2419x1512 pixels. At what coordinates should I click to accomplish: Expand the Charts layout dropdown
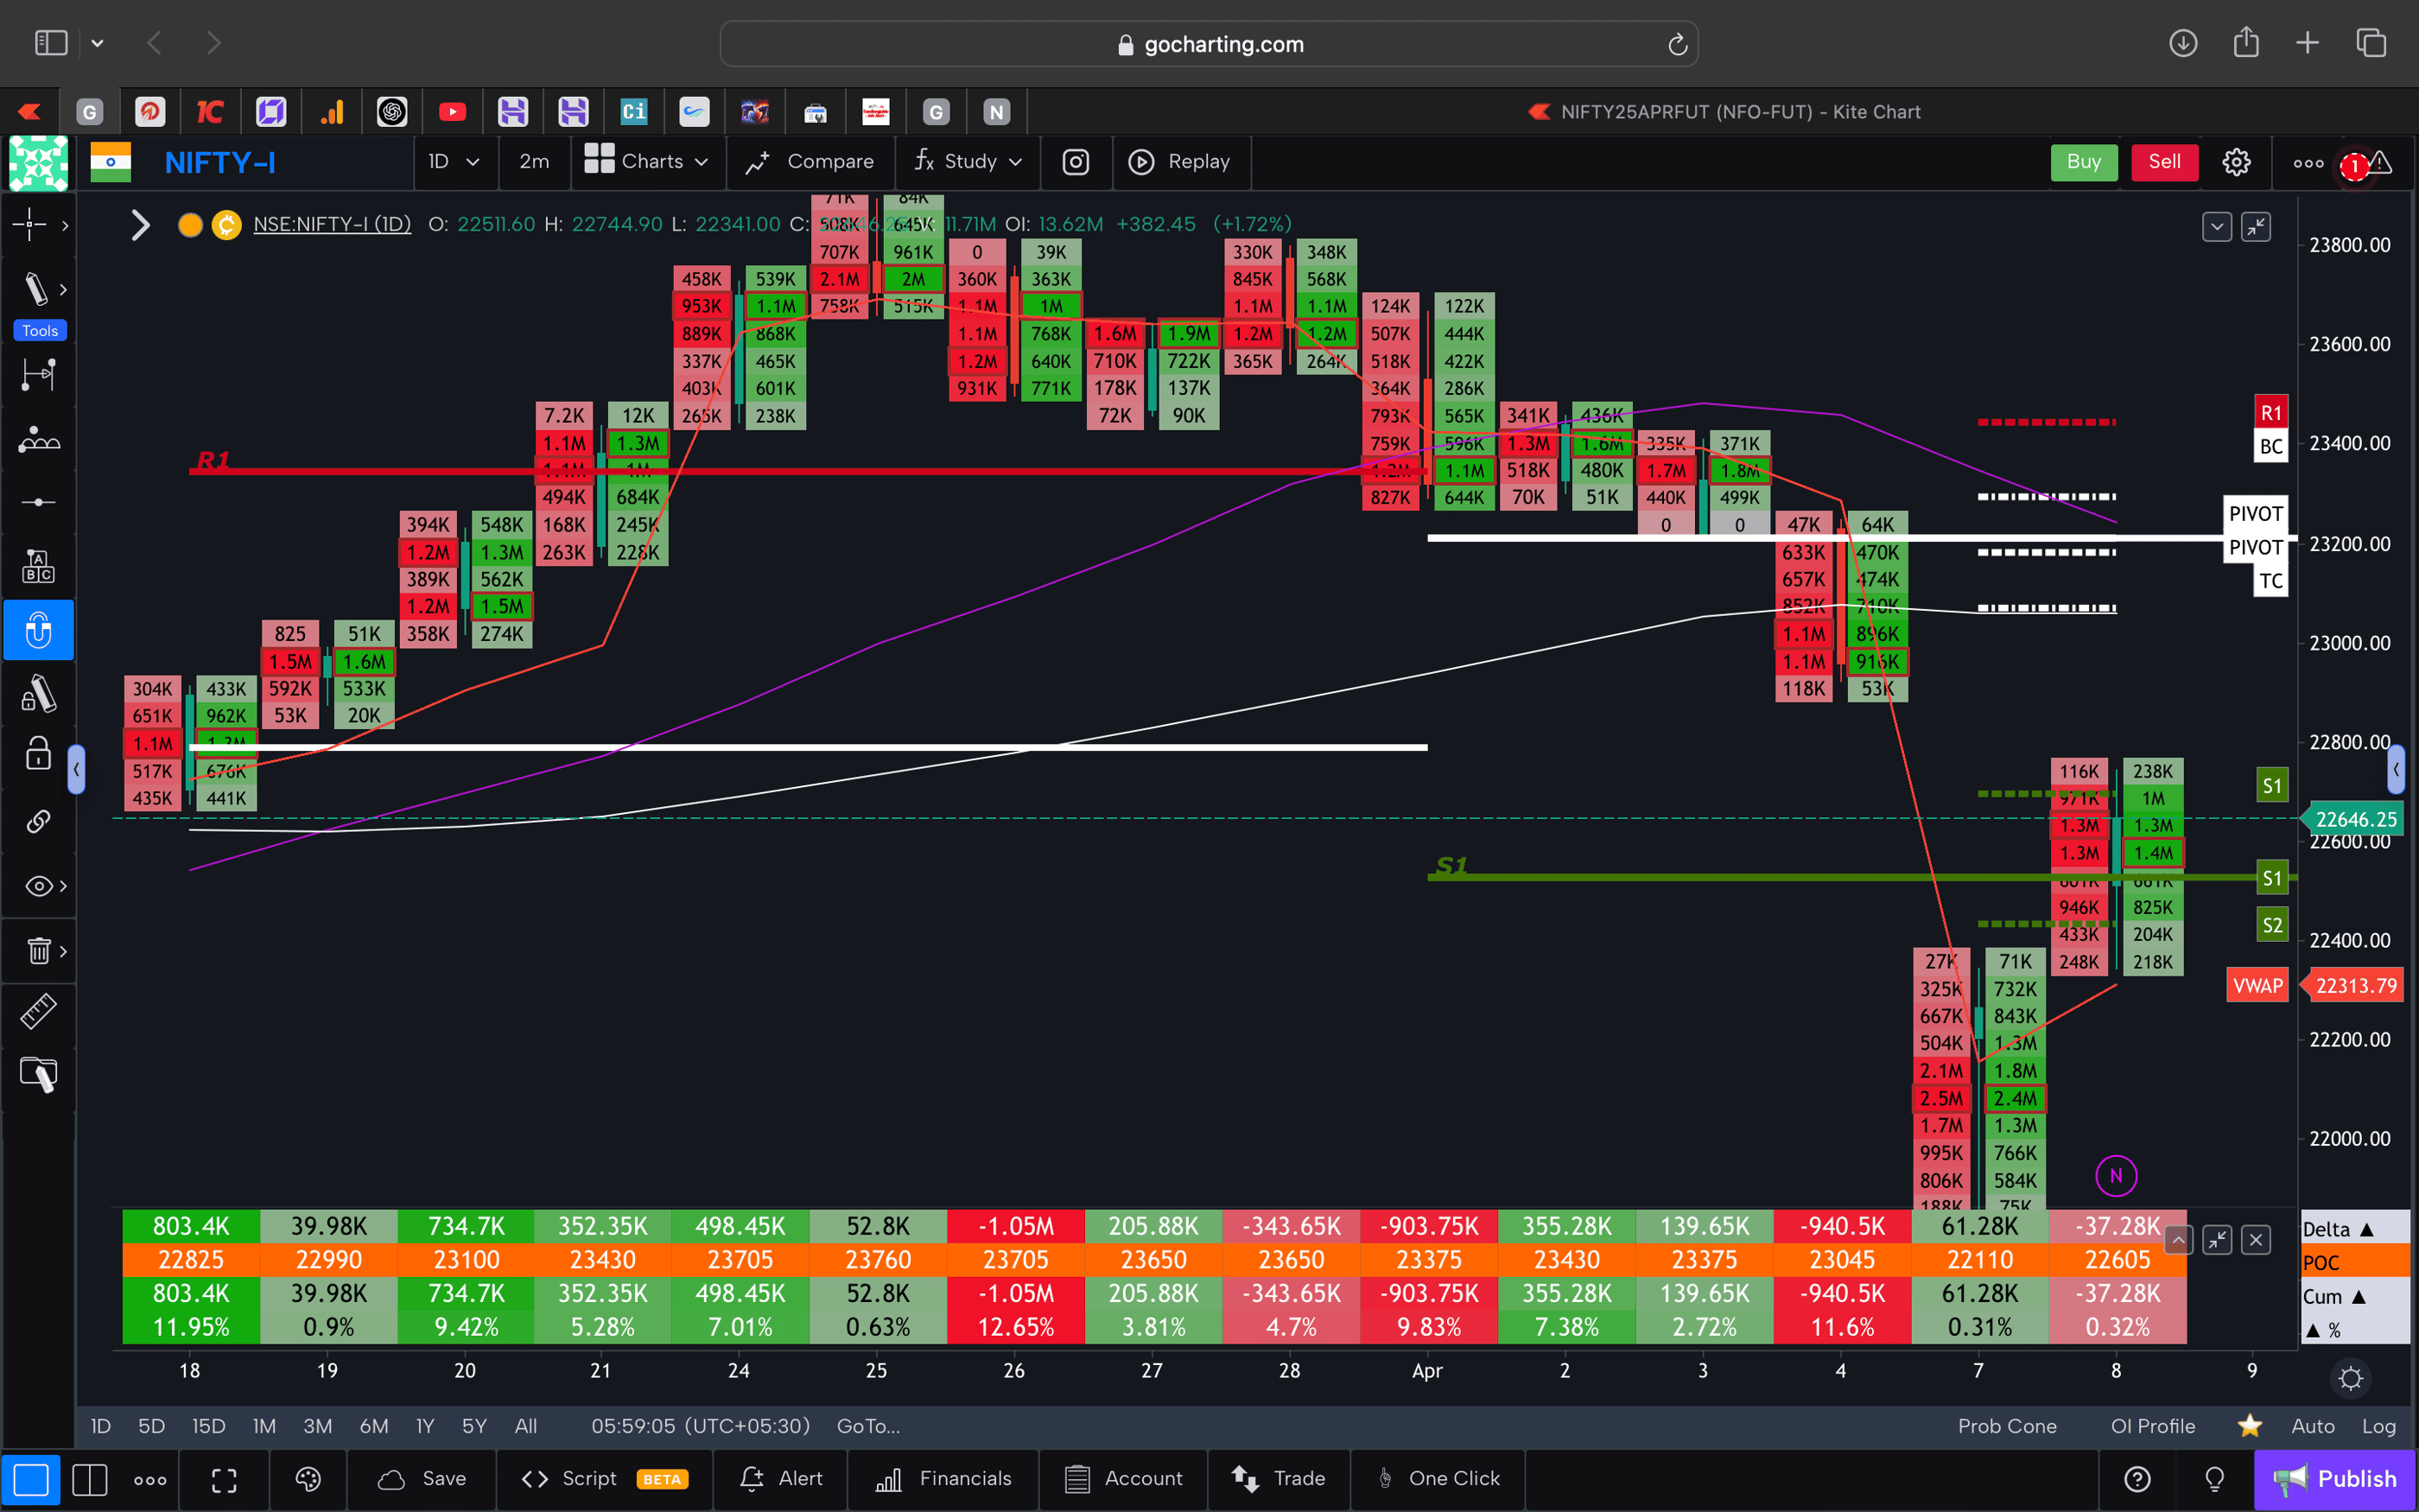tap(648, 162)
